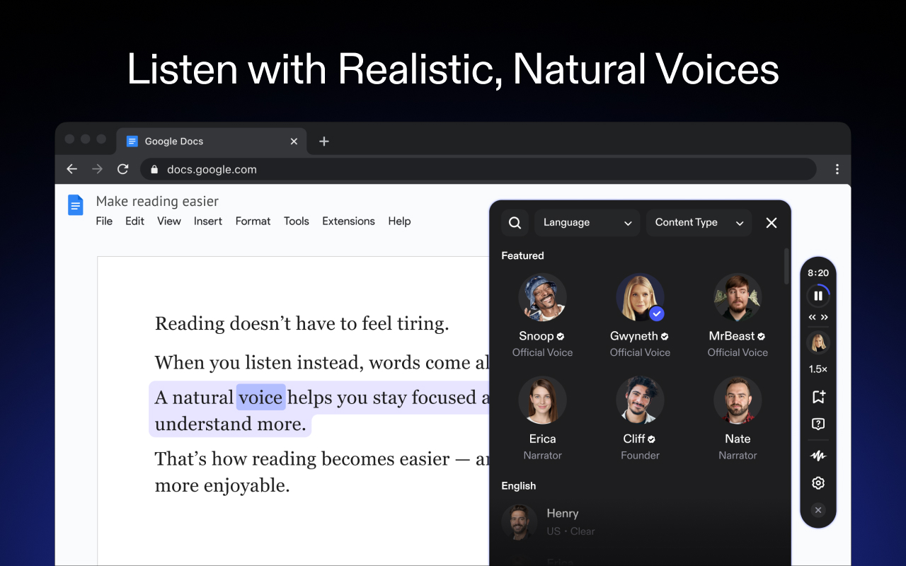
Task: Open the player settings gear
Action: pyautogui.click(x=818, y=483)
